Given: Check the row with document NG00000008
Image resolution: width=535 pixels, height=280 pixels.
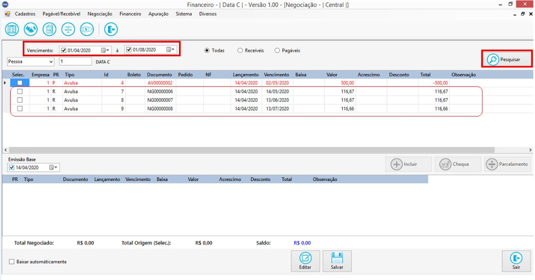Looking at the screenshot, I should tap(20, 109).
